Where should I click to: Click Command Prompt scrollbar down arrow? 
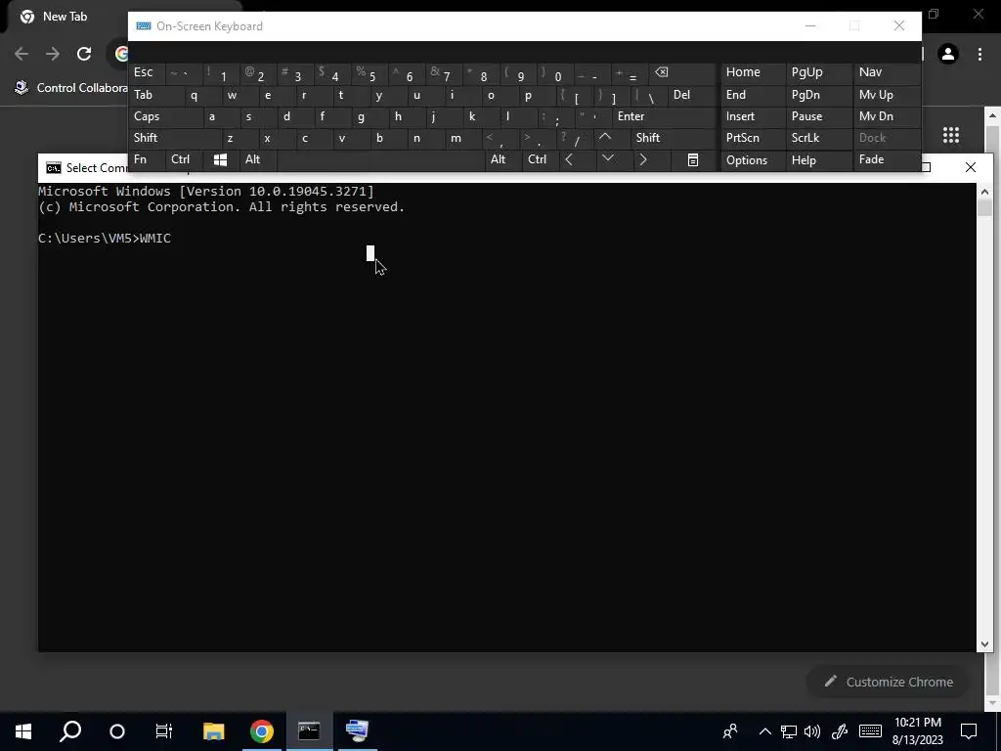(984, 644)
